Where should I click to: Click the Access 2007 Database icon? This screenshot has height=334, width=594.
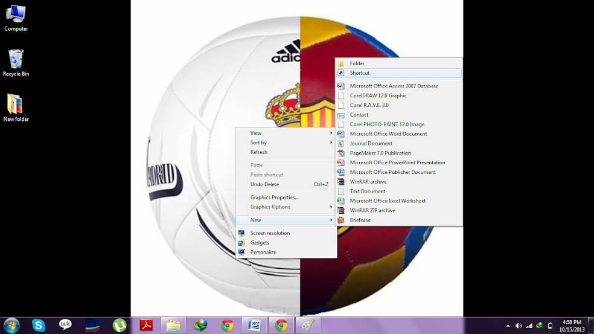(x=341, y=86)
